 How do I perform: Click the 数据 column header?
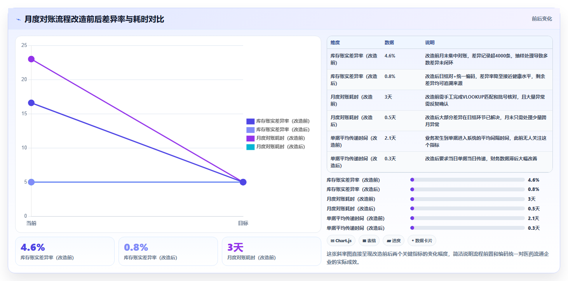pos(389,43)
